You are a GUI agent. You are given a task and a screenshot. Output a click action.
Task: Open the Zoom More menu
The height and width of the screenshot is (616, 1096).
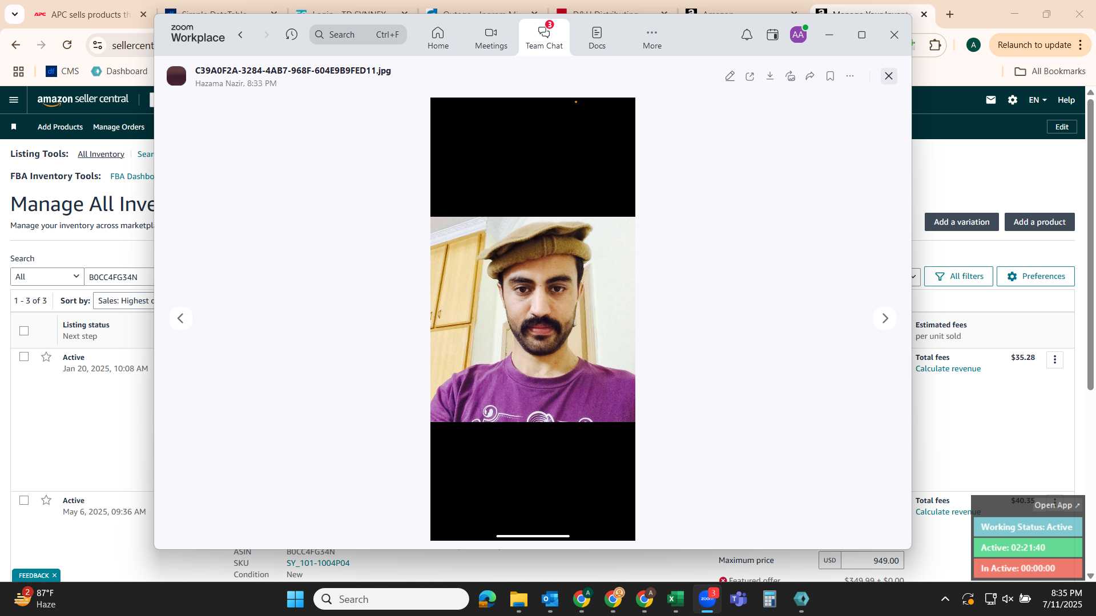click(652, 38)
